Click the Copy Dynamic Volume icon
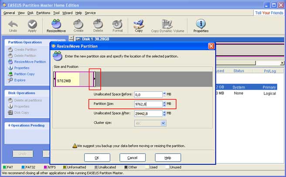Screen dimensions: 286x177 pos(167,24)
